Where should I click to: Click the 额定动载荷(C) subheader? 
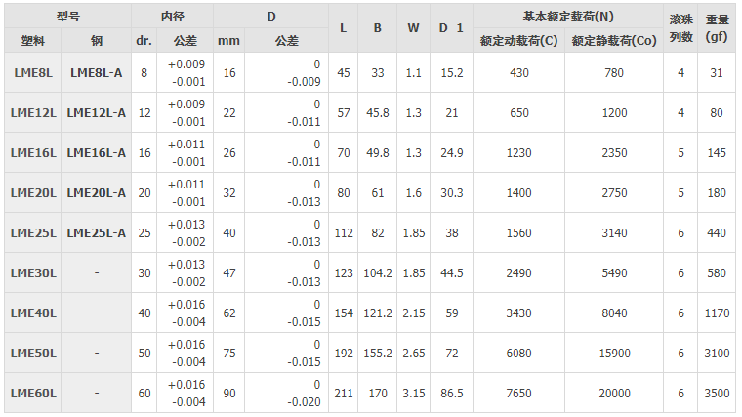(519, 41)
